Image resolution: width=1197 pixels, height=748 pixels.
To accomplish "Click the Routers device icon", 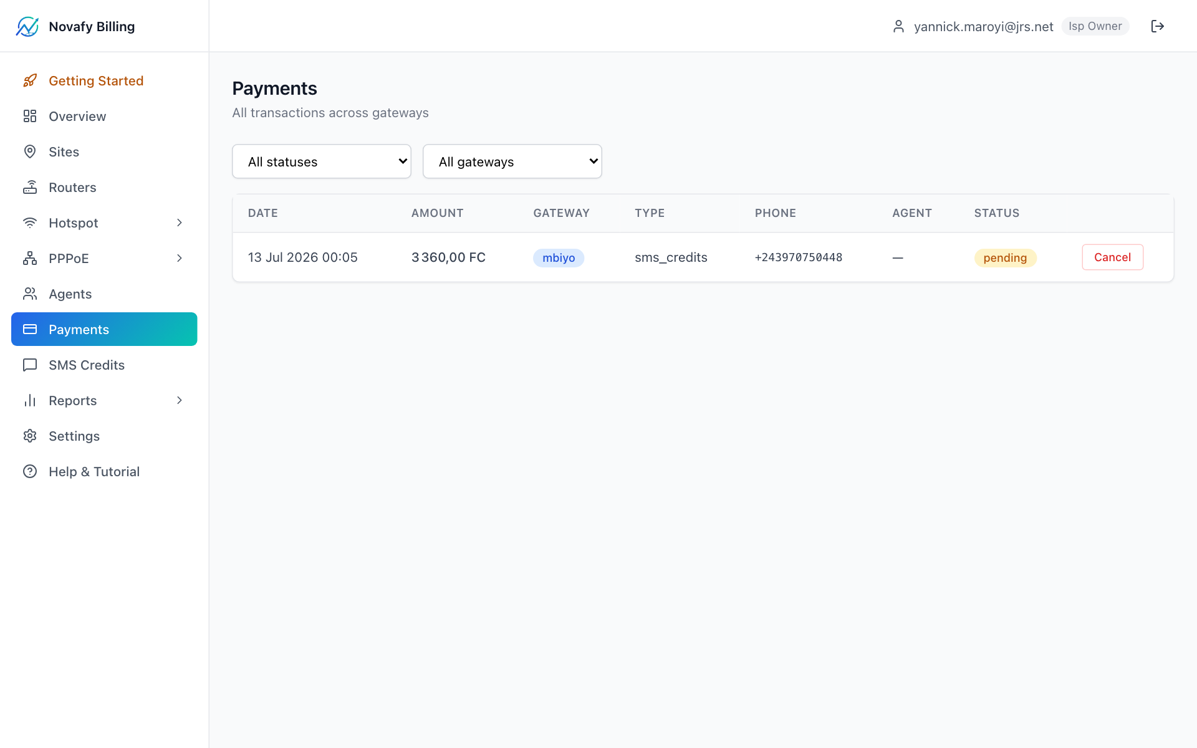I will coord(30,187).
